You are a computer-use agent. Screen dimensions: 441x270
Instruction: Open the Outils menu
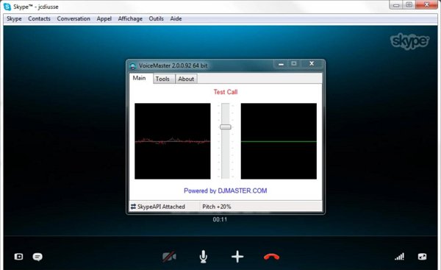[156, 19]
